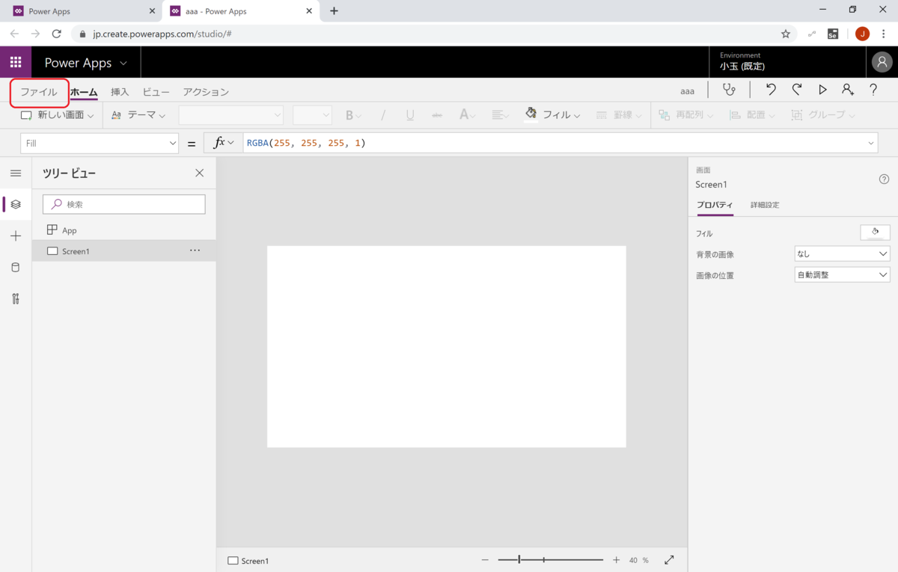Click the Power Apps title dropdown
The image size is (898, 572).
pos(86,63)
